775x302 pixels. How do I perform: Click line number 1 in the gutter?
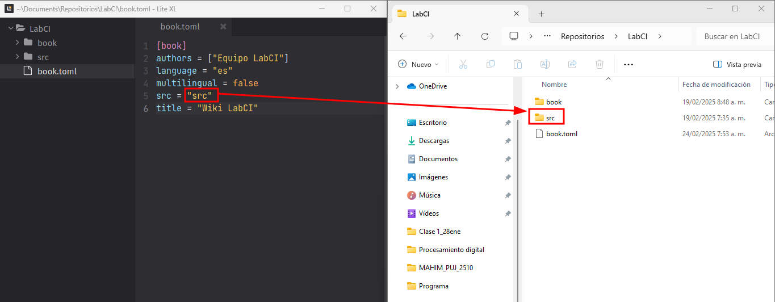tap(146, 46)
